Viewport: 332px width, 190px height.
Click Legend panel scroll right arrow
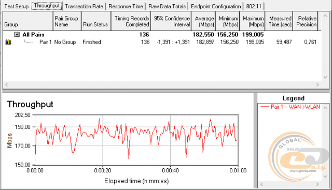point(317,184)
